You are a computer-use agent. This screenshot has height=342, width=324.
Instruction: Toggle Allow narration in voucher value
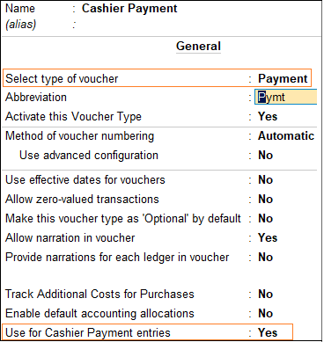268,237
